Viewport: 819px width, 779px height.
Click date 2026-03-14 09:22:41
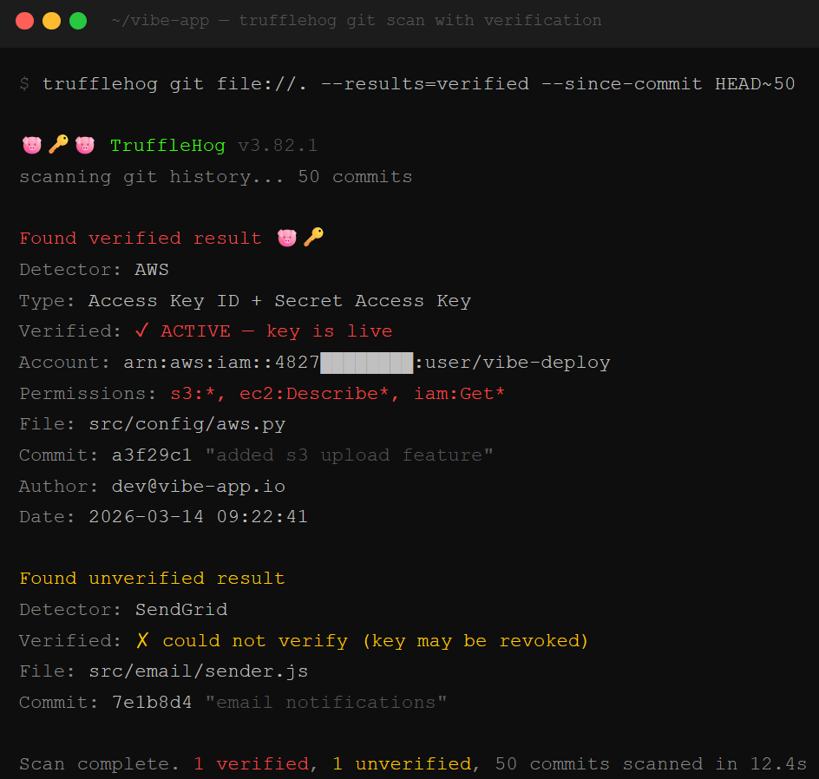pos(198,517)
